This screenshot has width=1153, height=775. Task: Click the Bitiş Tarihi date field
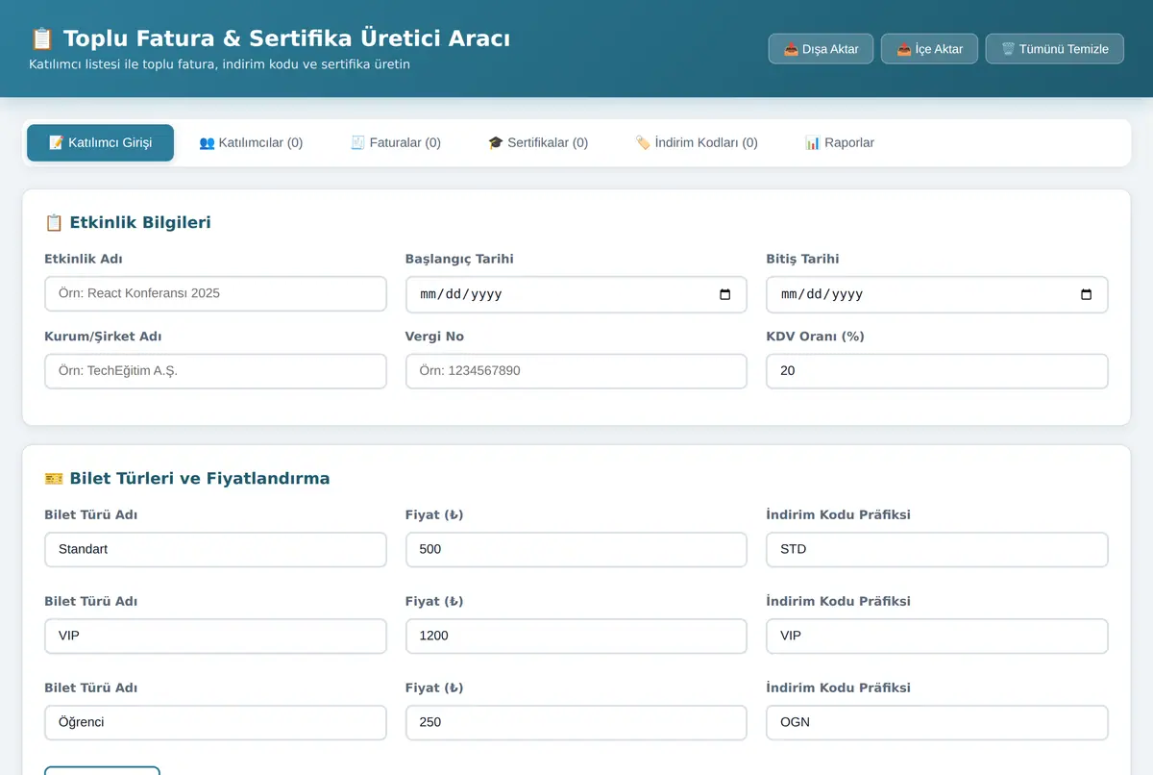[937, 294]
